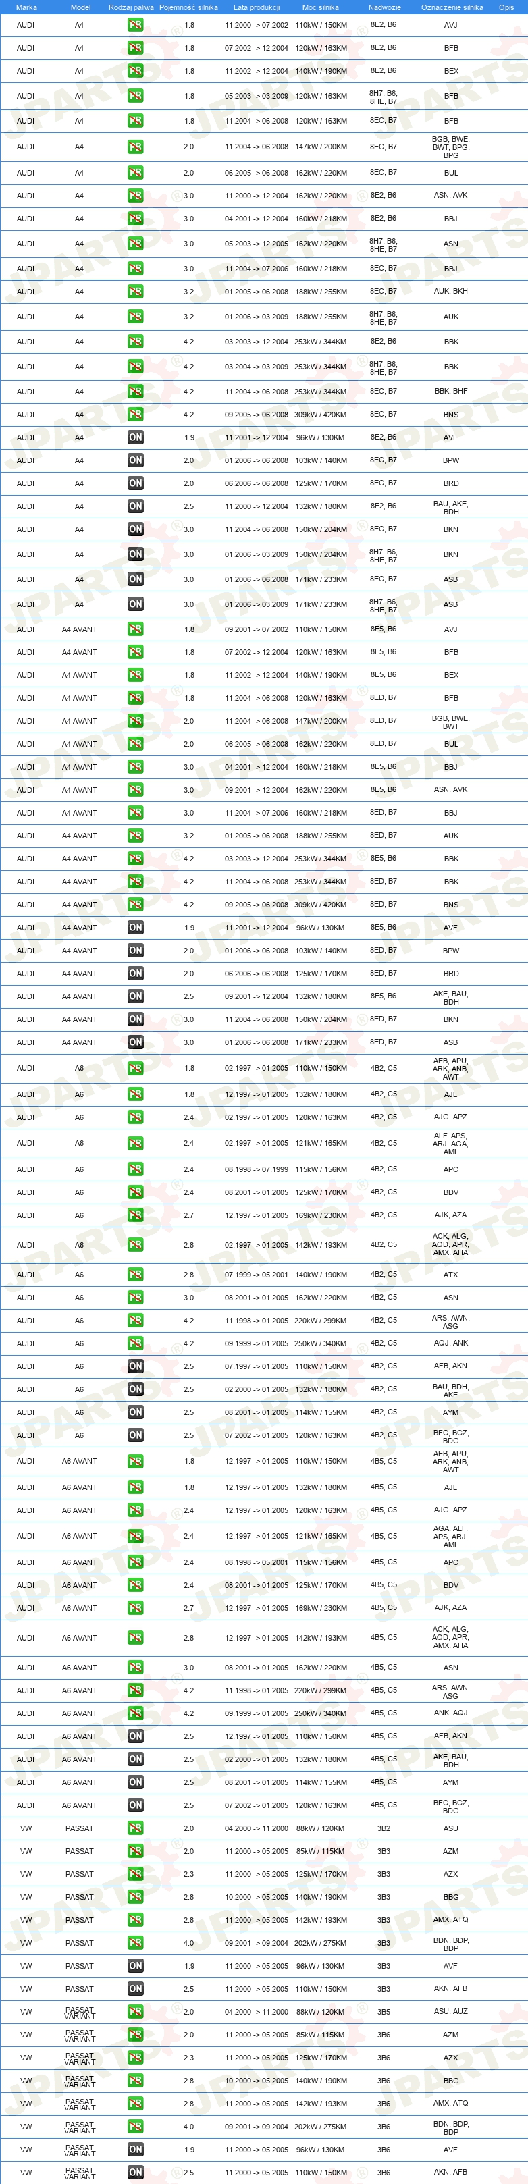This screenshot has height=2184, width=528.
Task: Click diesel ON icon in A6 4B2 AYM row
Action: pos(136,1412)
